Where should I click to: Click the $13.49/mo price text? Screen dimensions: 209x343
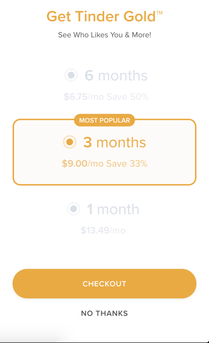[103, 230]
